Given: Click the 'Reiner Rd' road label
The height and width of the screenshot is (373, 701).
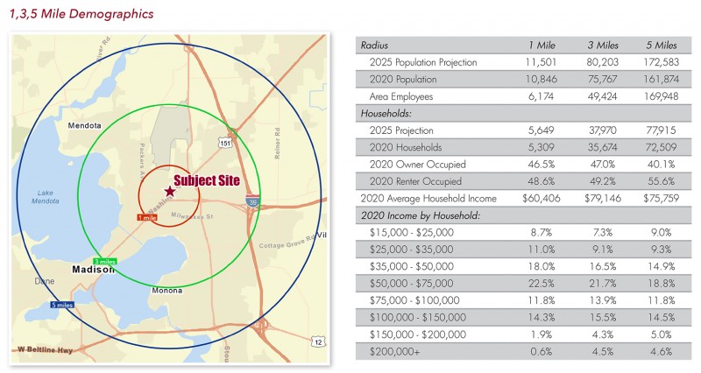Looking at the screenshot, I should click(277, 144).
